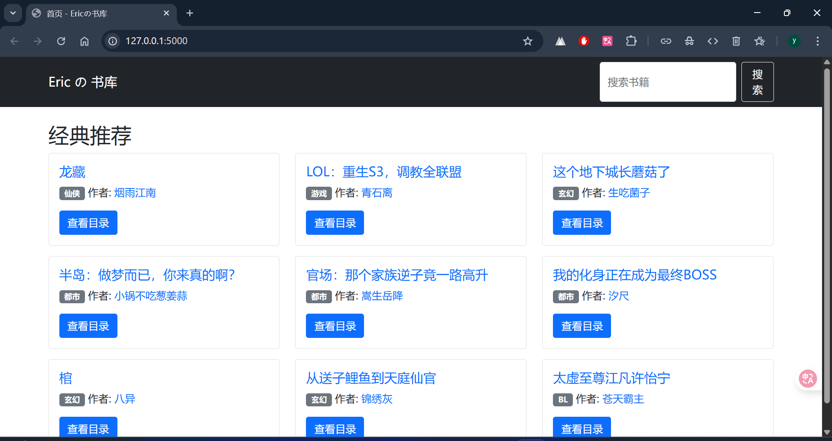View 查看目录 for the LOL book

pos(335,223)
